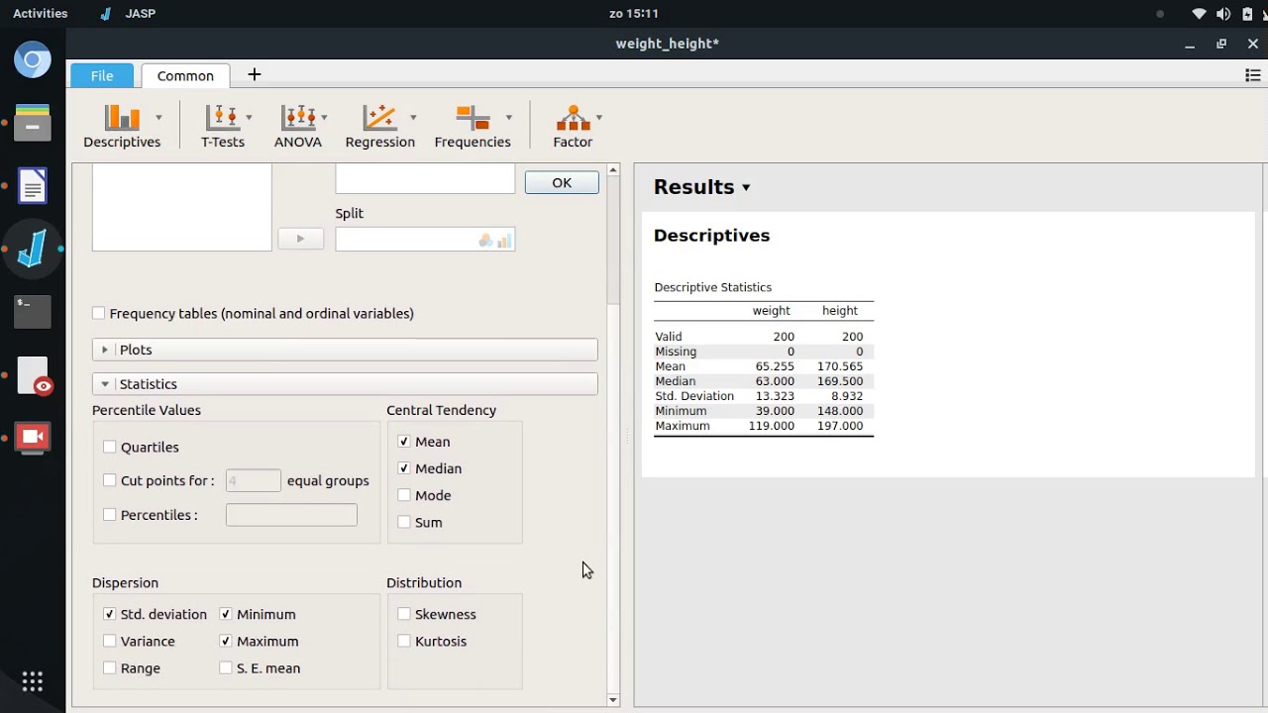
Task: Click the Variables list box
Action: click(425, 179)
